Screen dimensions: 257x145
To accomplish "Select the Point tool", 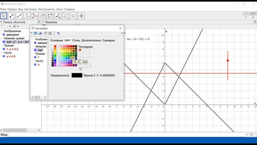I will 12,16.
